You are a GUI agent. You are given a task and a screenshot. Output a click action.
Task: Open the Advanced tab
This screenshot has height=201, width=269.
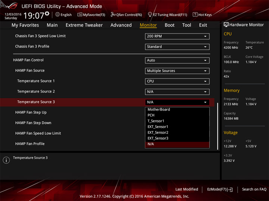(x=121, y=25)
